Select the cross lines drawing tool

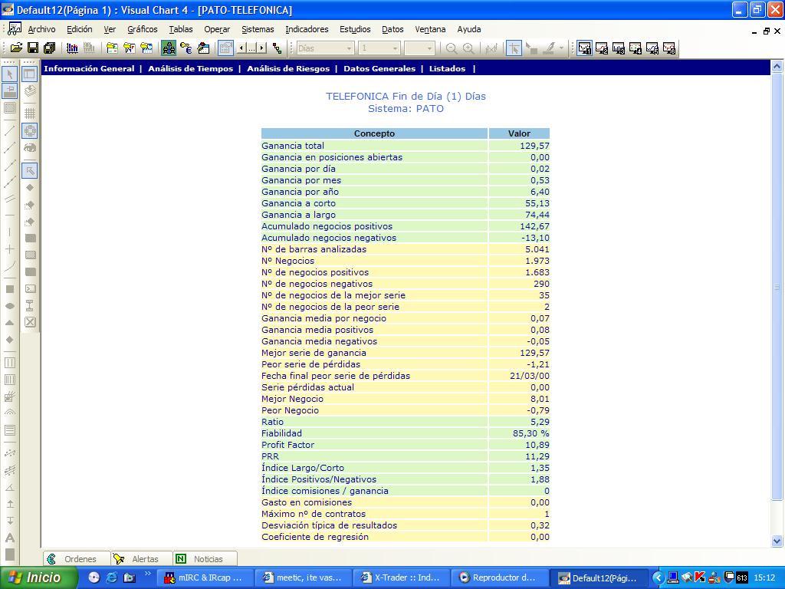click(x=10, y=249)
